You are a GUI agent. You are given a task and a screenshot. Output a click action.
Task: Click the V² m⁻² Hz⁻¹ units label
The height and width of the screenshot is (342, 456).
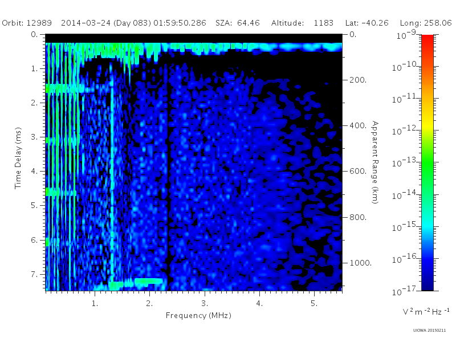point(426,312)
